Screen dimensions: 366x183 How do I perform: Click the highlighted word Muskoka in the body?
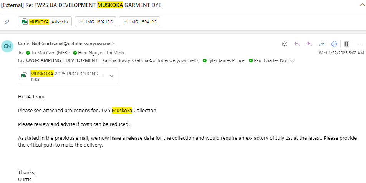tap(122, 110)
